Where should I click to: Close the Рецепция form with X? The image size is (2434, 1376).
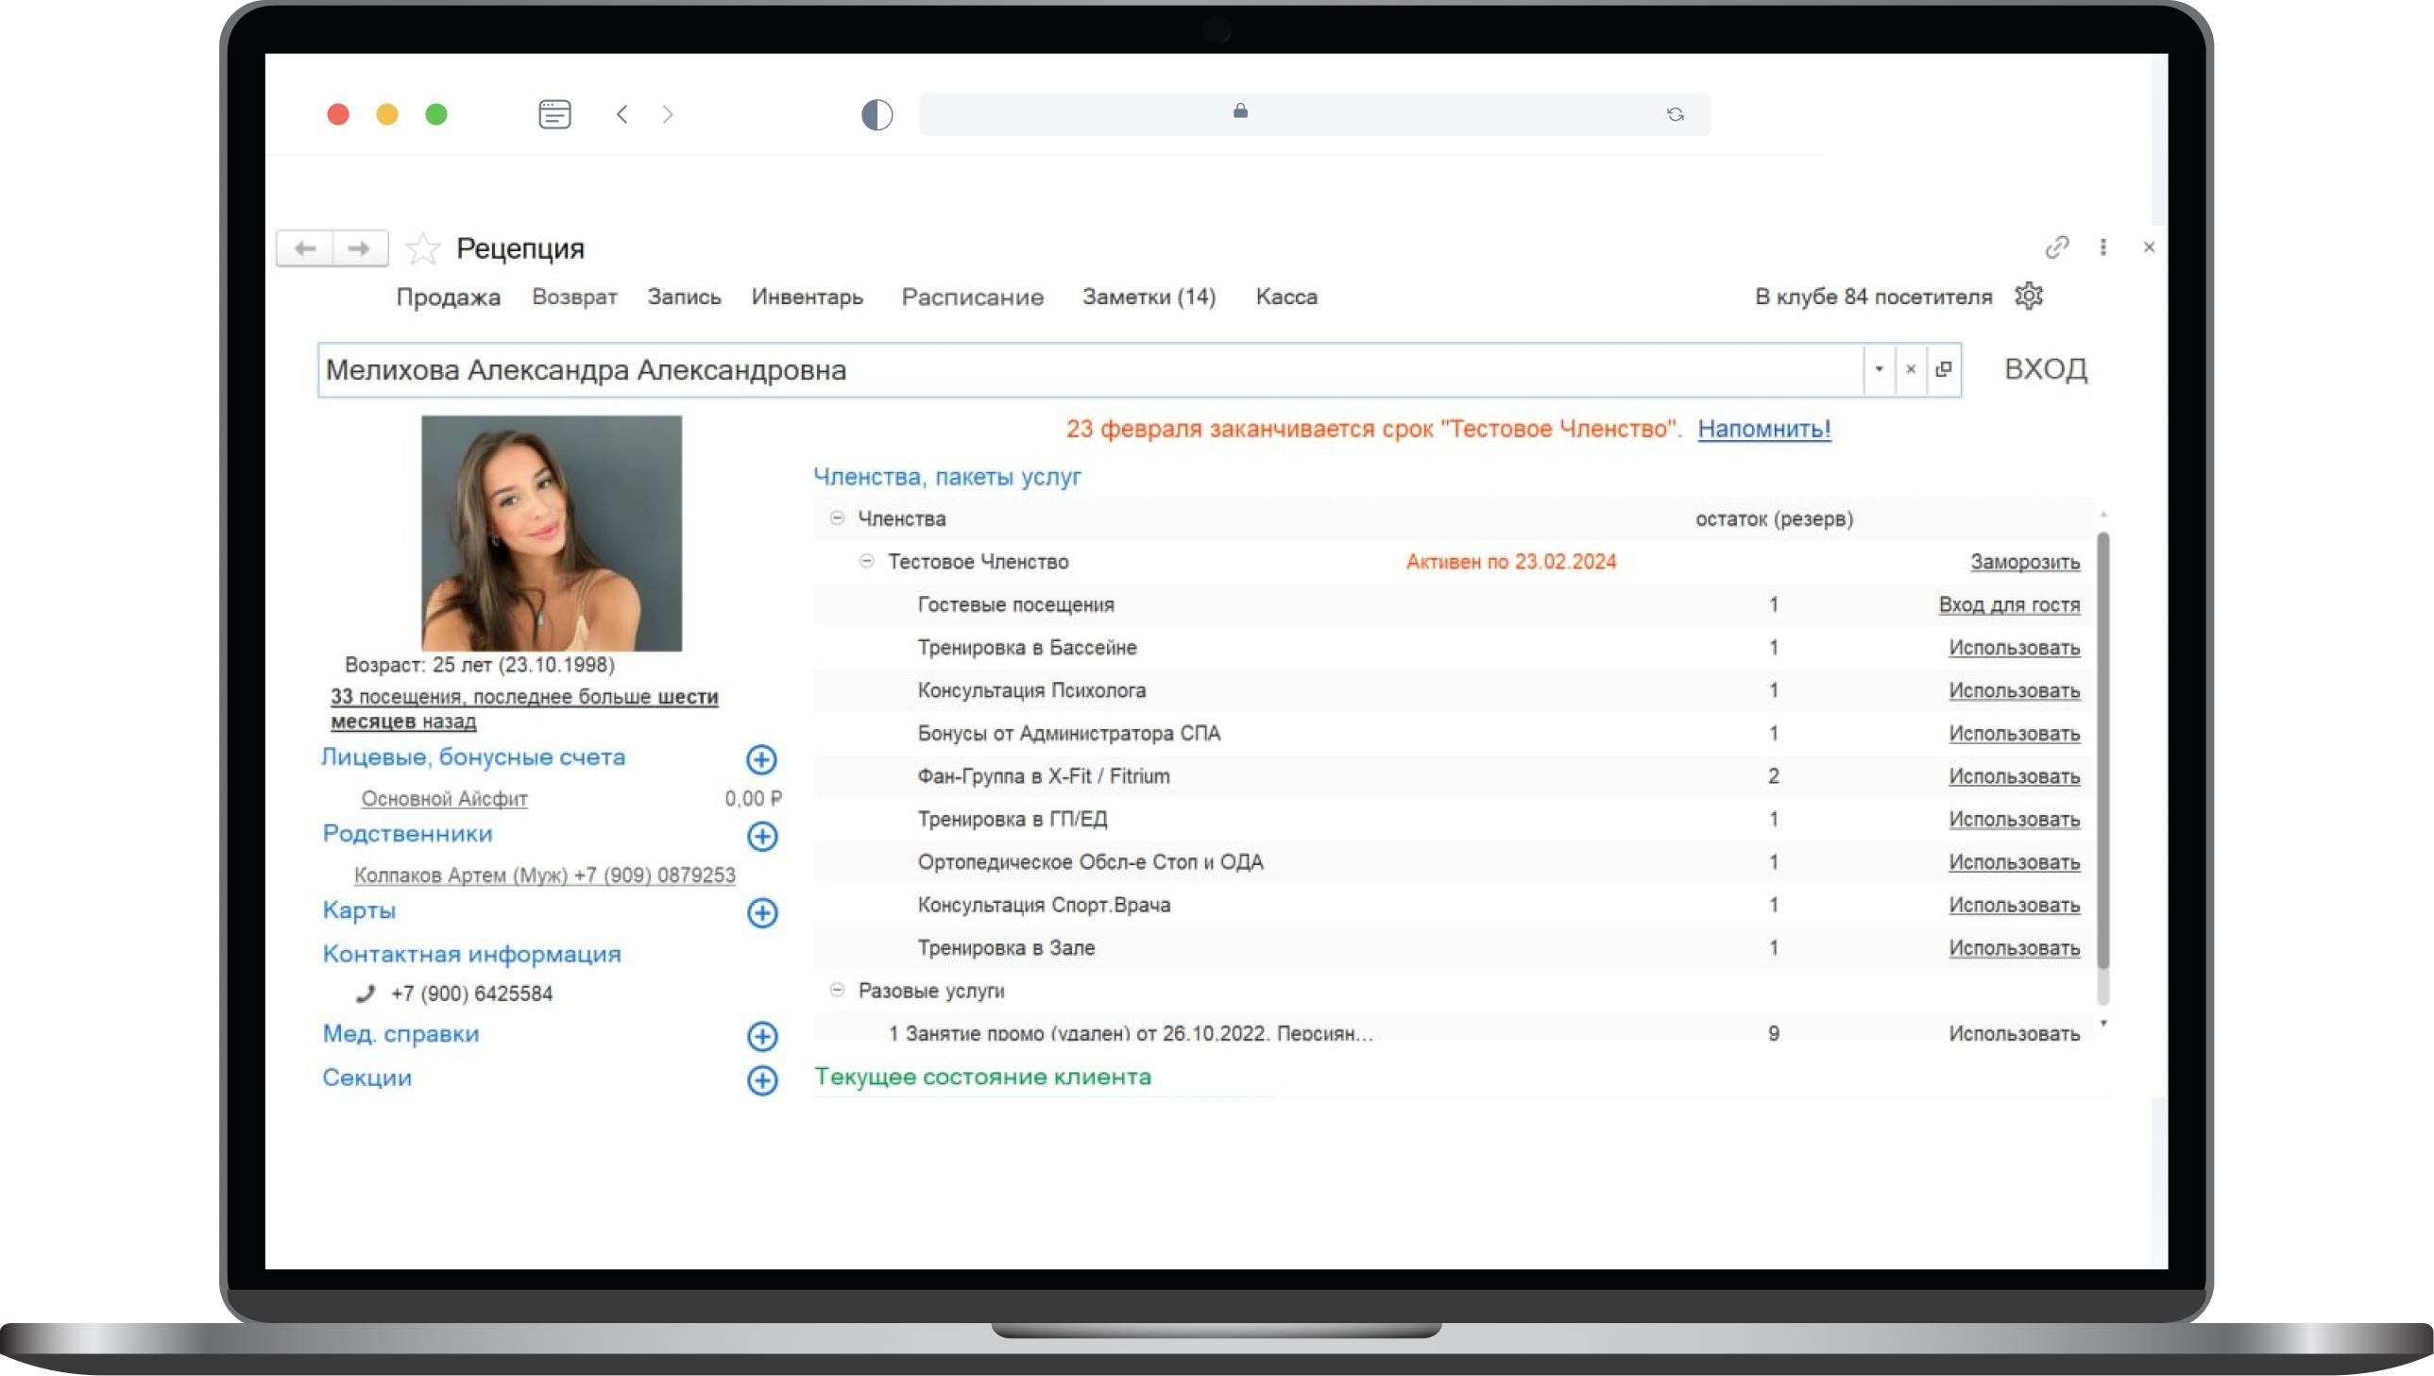coord(2149,247)
